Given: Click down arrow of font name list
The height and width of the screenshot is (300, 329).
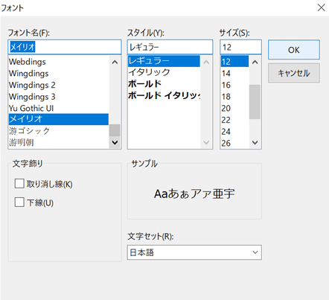Looking at the screenshot, I should [115, 142].
